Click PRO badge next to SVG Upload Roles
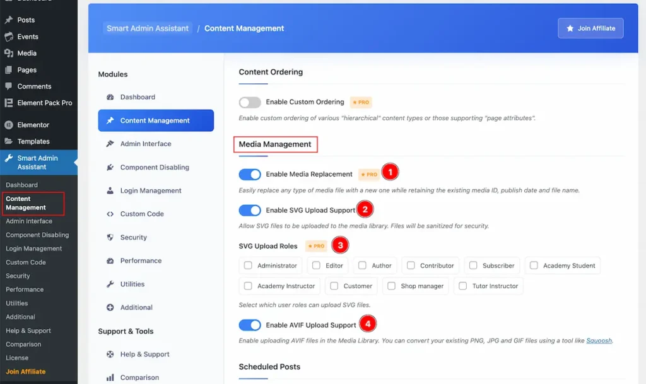 coord(317,246)
